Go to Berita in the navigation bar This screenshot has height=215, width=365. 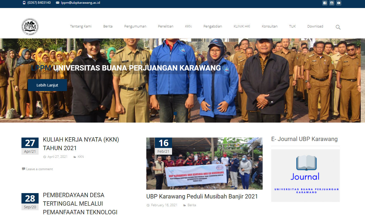tap(108, 26)
